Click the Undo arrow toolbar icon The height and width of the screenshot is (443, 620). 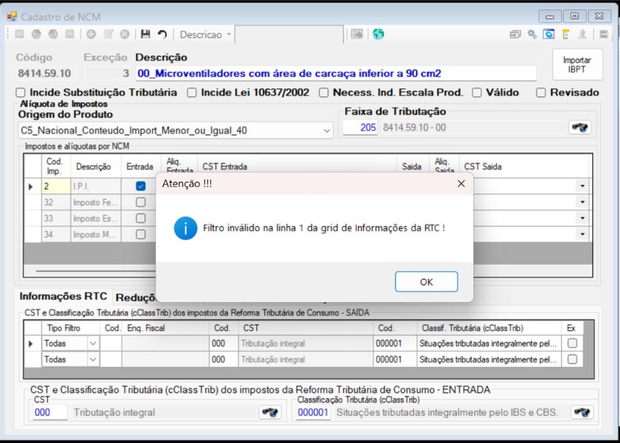(162, 34)
